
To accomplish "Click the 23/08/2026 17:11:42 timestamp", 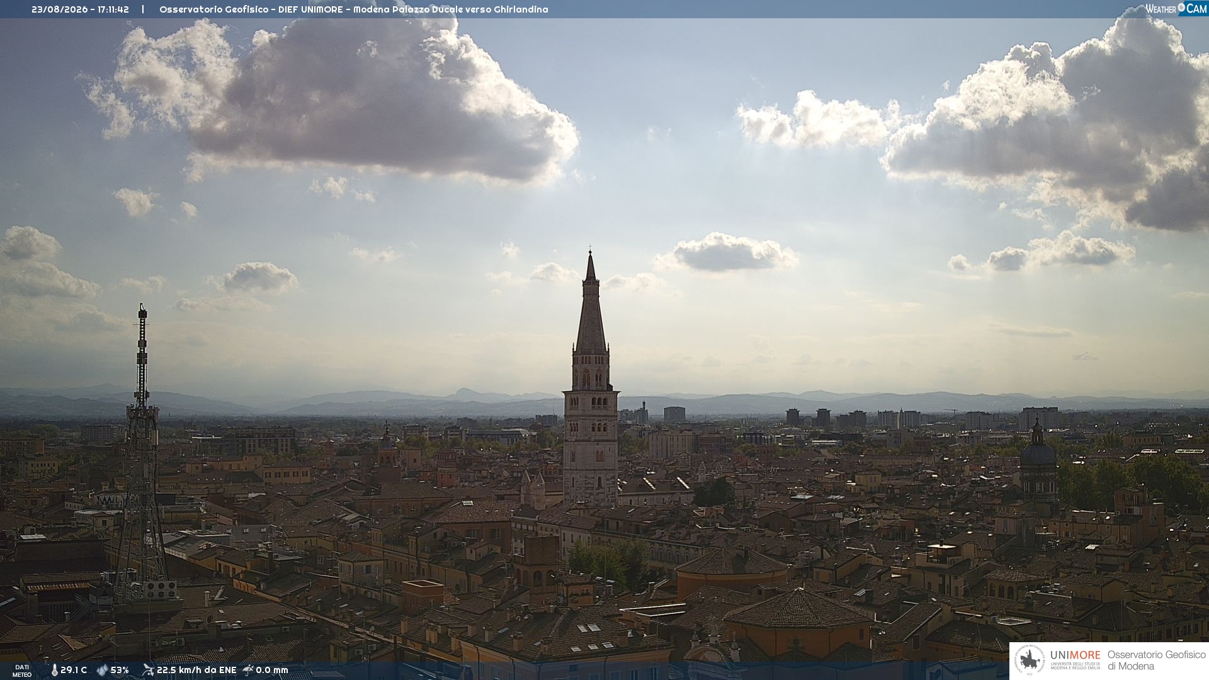I will point(80,9).
